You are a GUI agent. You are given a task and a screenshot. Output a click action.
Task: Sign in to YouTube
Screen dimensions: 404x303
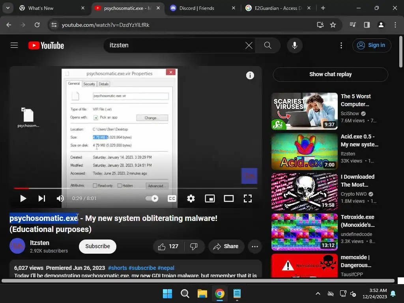pyautogui.click(x=372, y=45)
